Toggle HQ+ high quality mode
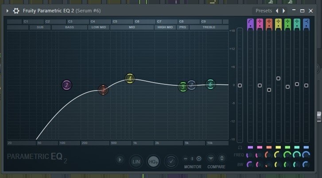 pos(153,162)
